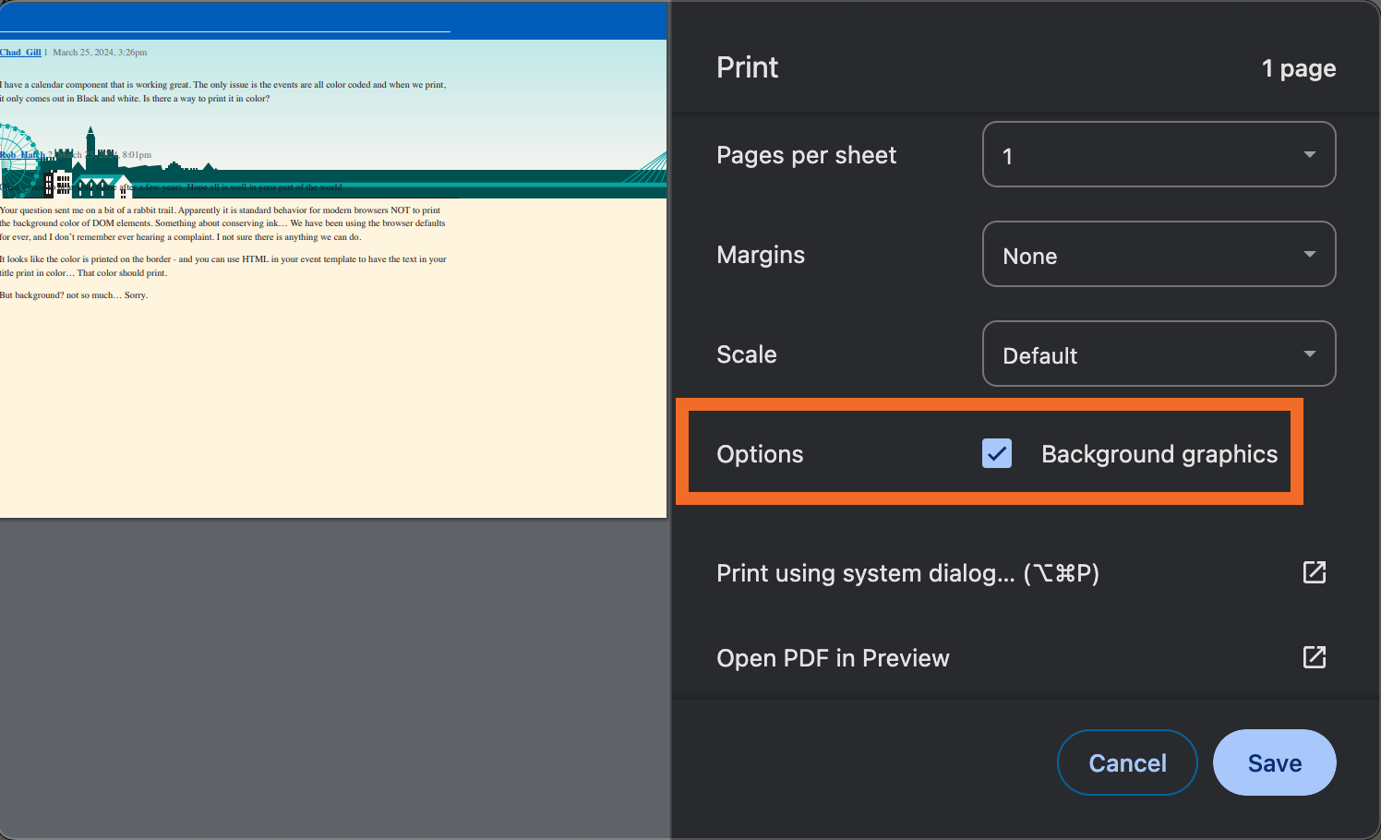Click the Chad_Gill author link in preview

coord(20,53)
